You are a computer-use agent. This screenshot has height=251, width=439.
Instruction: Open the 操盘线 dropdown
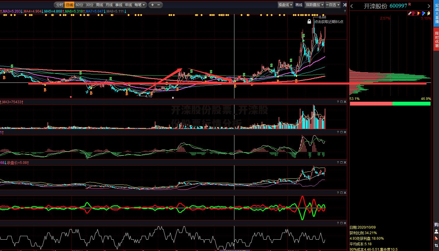point(285,5)
